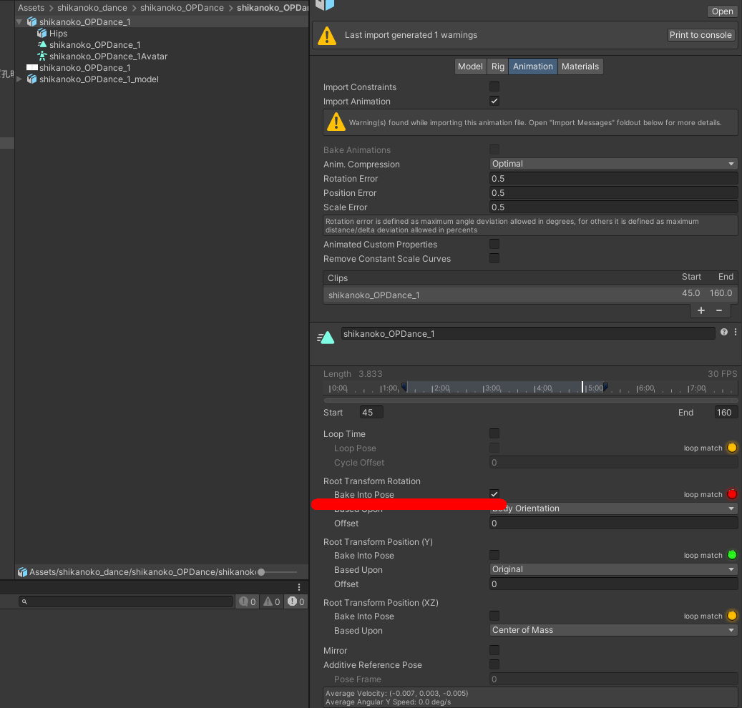742x708 pixels.
Task: Expand the shikanoko_OPDance_1_model tree arrow
Action: [x=19, y=79]
